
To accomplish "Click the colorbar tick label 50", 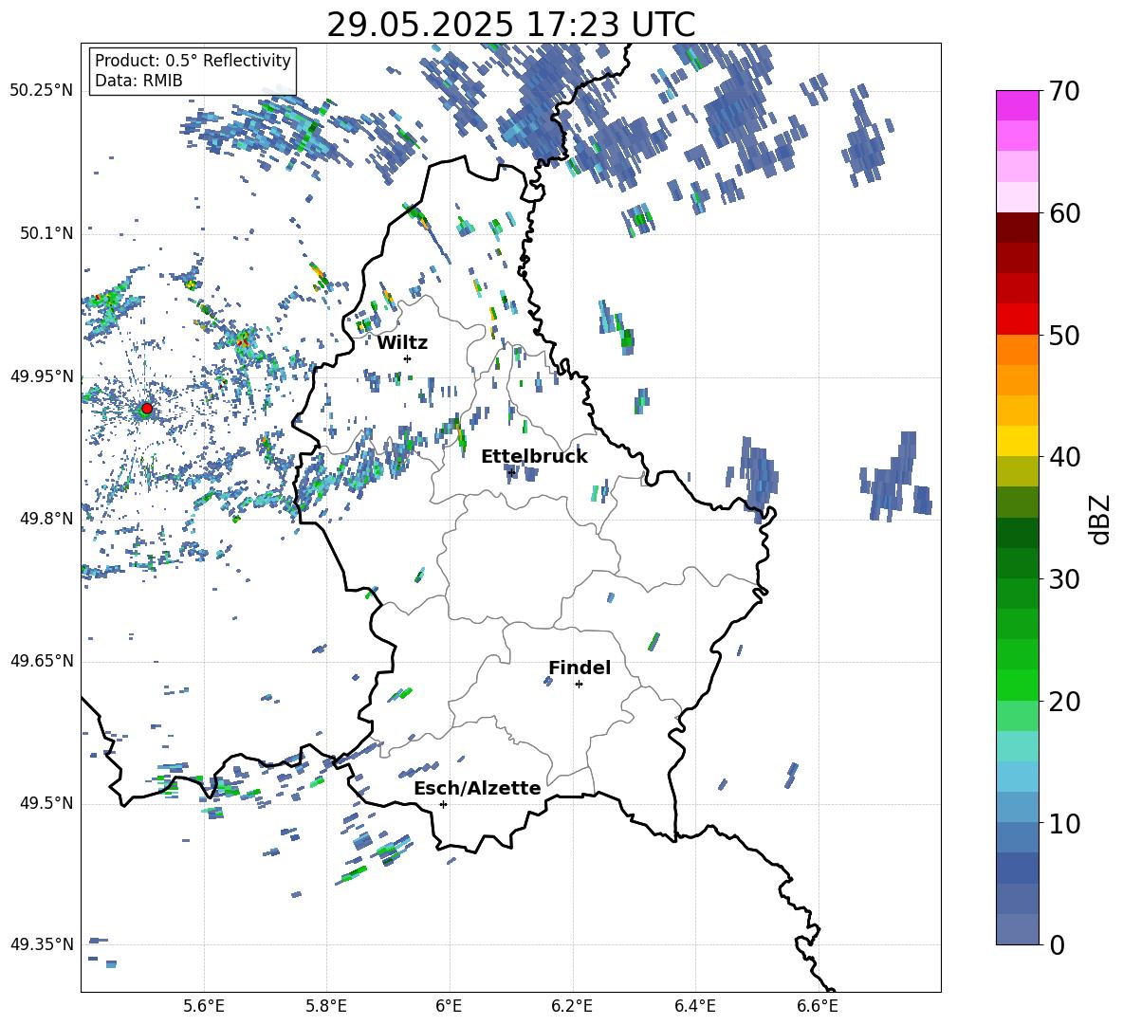I will point(1063,335).
